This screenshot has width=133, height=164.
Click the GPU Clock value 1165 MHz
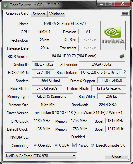(42, 121)
